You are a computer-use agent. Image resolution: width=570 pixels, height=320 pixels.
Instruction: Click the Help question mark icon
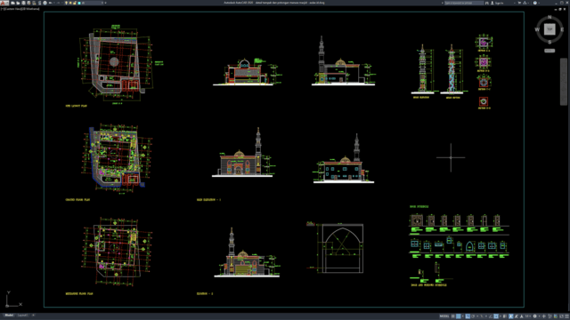[535, 3]
